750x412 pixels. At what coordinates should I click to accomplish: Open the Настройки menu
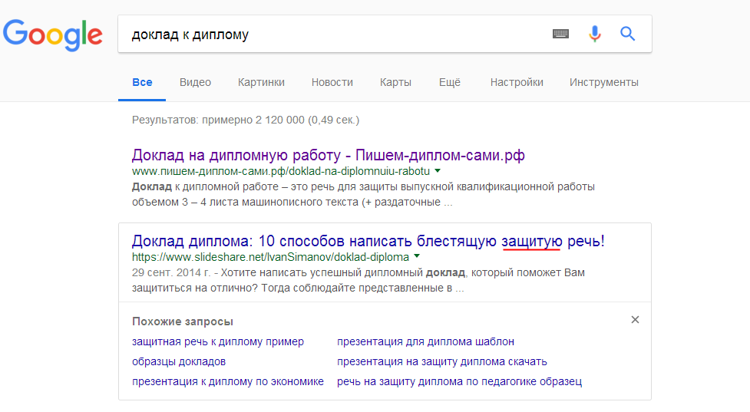pos(517,83)
